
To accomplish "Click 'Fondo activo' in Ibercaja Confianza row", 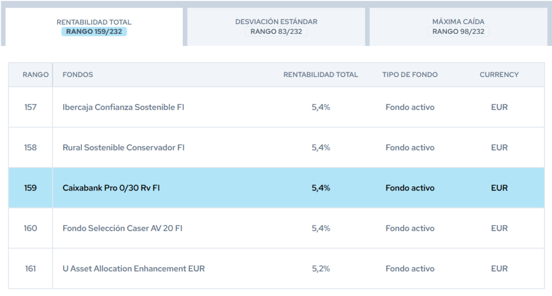I will pos(410,107).
